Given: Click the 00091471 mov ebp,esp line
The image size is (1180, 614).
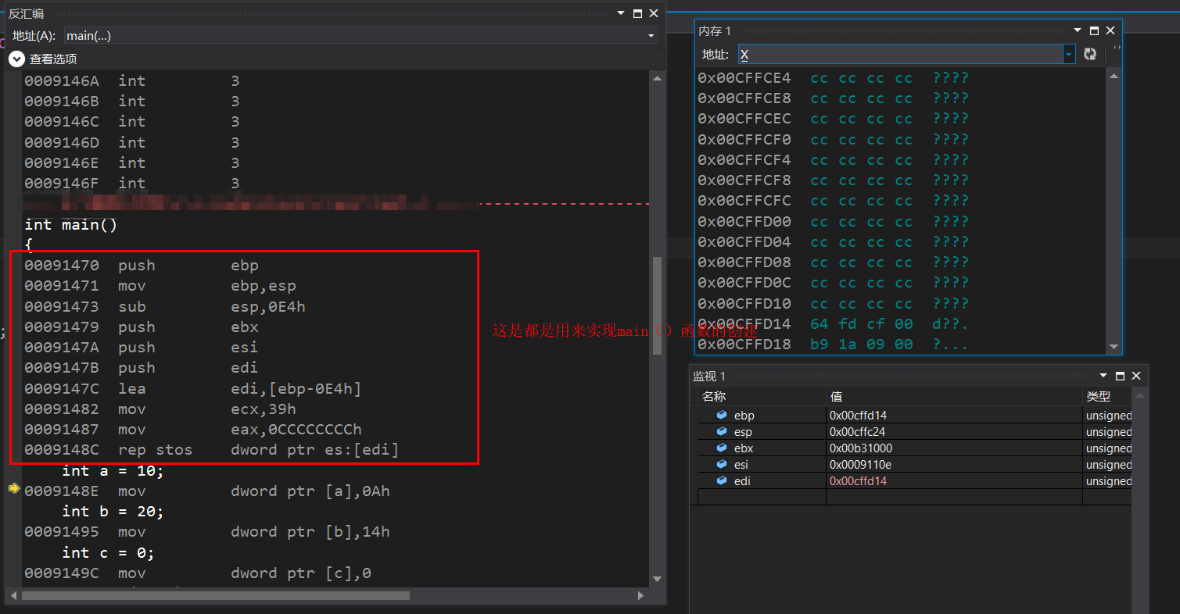Looking at the screenshot, I should (x=160, y=286).
